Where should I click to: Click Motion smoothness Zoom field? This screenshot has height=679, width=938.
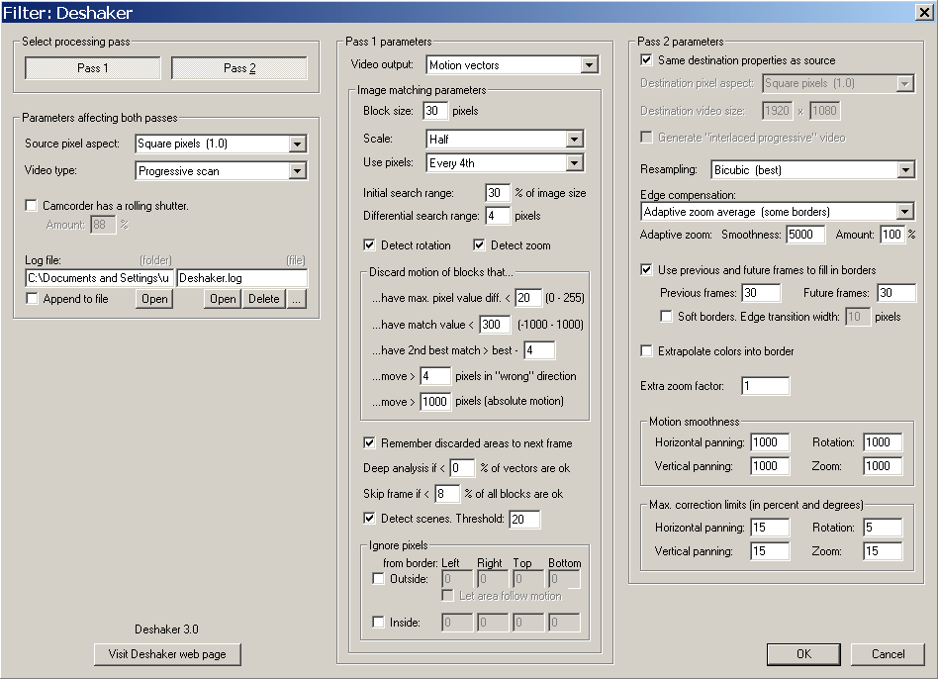coord(883,466)
